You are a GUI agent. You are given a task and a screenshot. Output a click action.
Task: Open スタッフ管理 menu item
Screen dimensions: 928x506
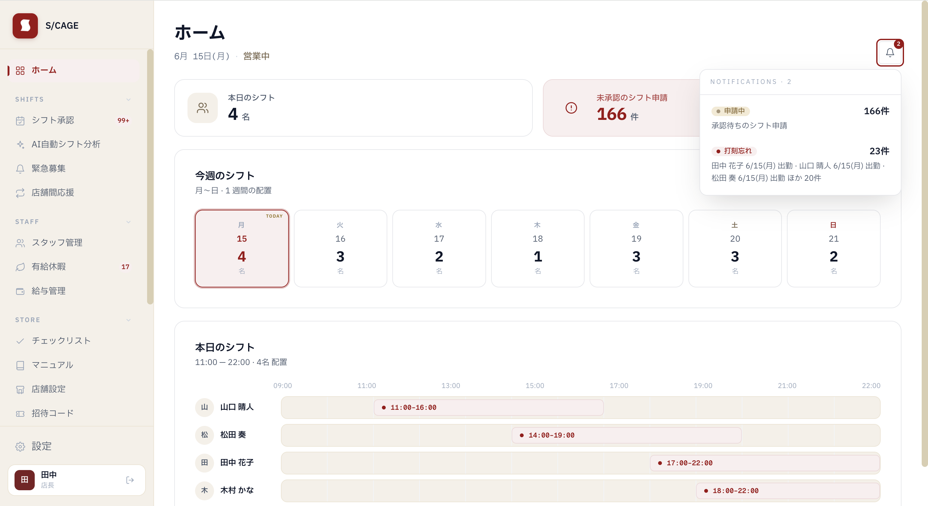pyautogui.click(x=74, y=243)
